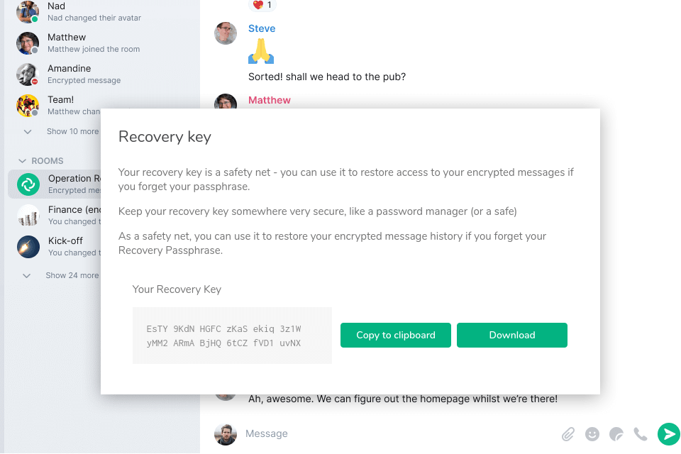Start a voice call
This screenshot has height=454, width=681.
pos(640,433)
